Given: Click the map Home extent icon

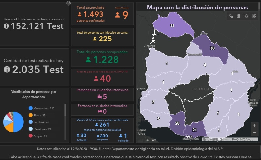Looking at the screenshot, I should coord(231,16).
